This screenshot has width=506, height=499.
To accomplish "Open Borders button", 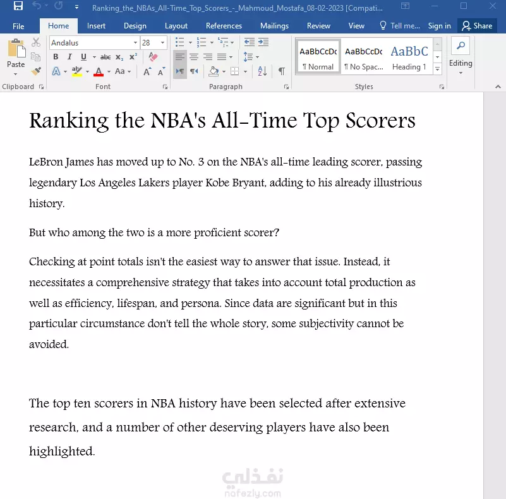I will click(x=234, y=71).
